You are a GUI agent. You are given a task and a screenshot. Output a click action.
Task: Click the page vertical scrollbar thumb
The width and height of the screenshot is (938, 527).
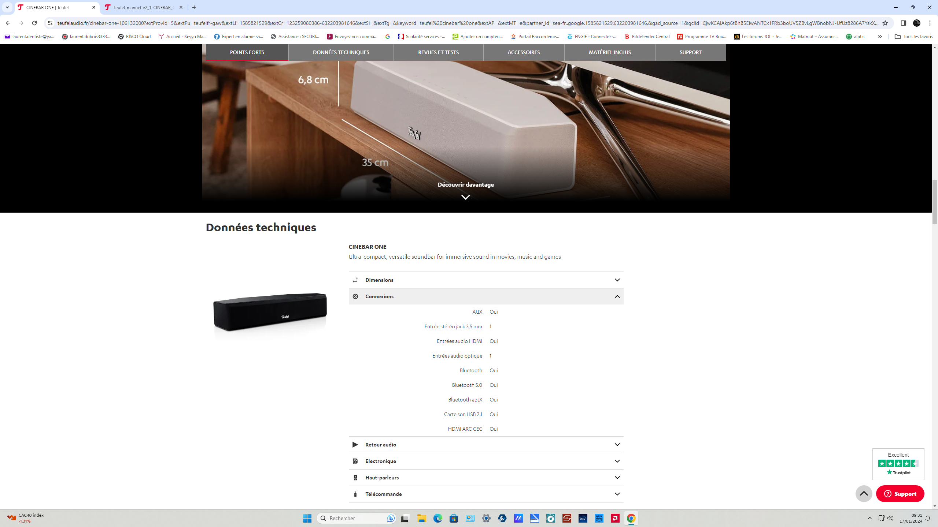[935, 202]
